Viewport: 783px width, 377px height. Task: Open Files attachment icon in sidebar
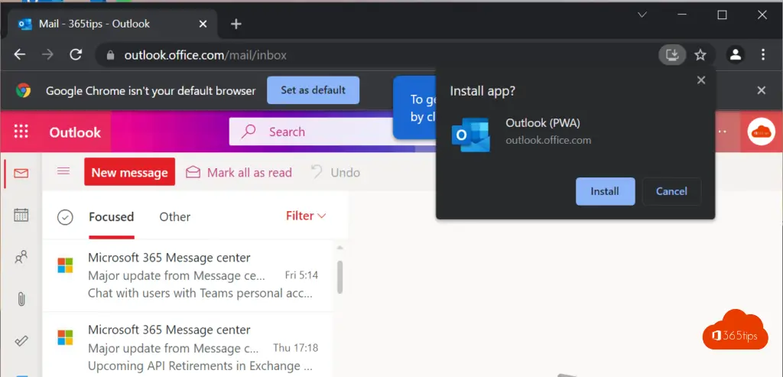point(21,299)
